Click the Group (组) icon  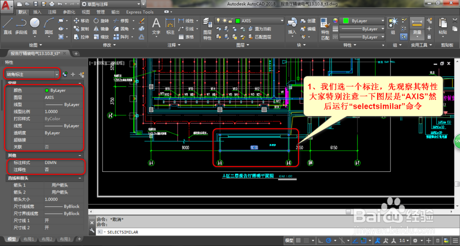click(393, 26)
